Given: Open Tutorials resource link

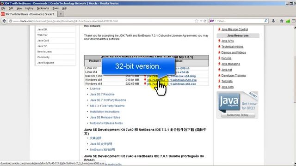Looking at the screenshot, I should [227, 81].
